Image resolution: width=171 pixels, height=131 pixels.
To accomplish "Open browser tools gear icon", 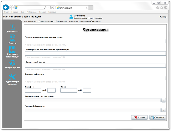I will [166, 7].
